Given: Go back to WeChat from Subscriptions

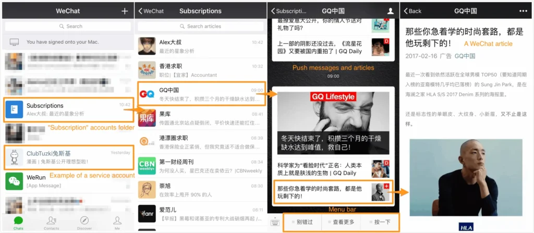Looking at the screenshot, I should [x=150, y=11].
